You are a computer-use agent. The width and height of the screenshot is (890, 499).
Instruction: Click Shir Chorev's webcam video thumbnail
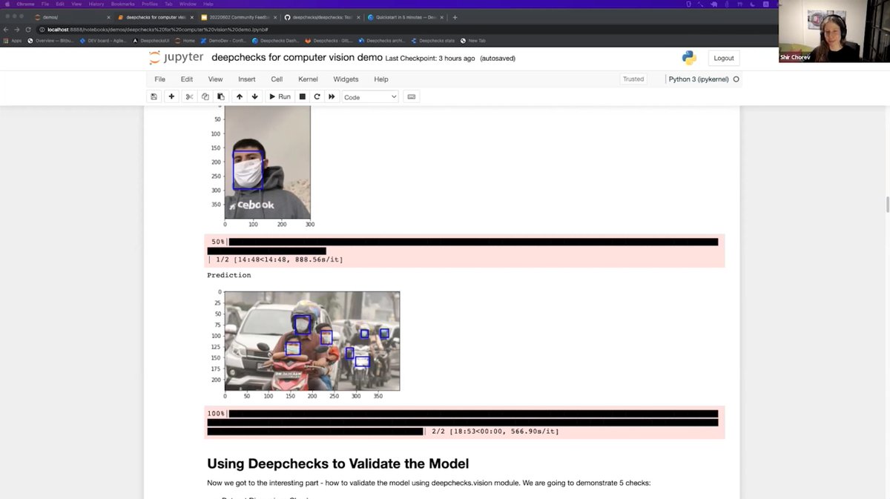coord(834,31)
